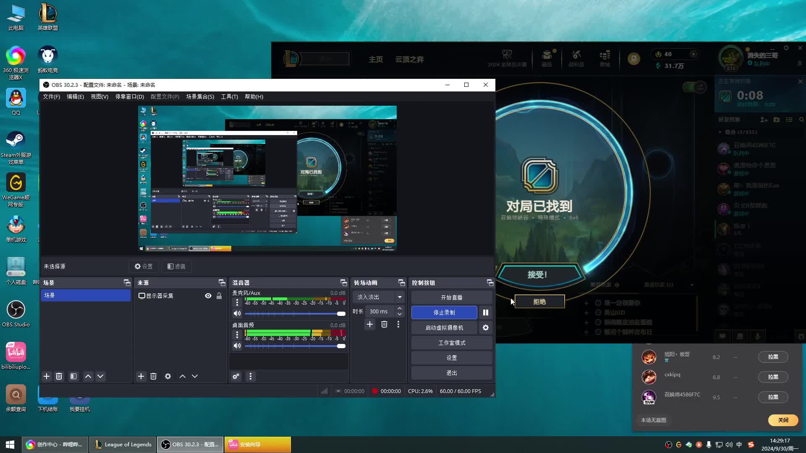
Task: Click transition duration 300 ms field
Action: point(380,311)
